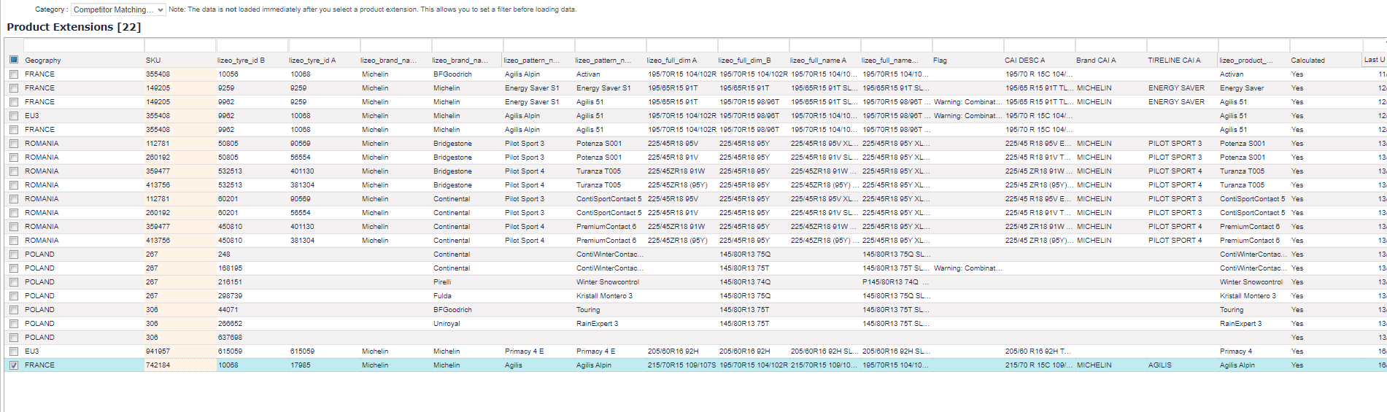Uncheck the row with SKU 742184

(x=14, y=365)
